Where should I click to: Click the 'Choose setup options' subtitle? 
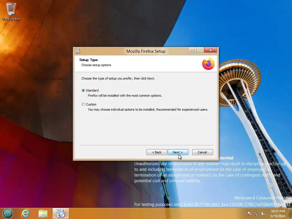point(96,65)
